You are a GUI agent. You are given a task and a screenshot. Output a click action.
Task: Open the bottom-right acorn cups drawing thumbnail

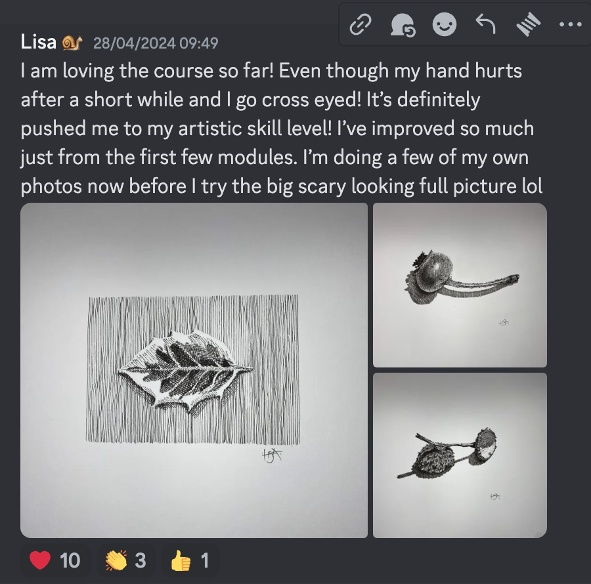point(460,455)
